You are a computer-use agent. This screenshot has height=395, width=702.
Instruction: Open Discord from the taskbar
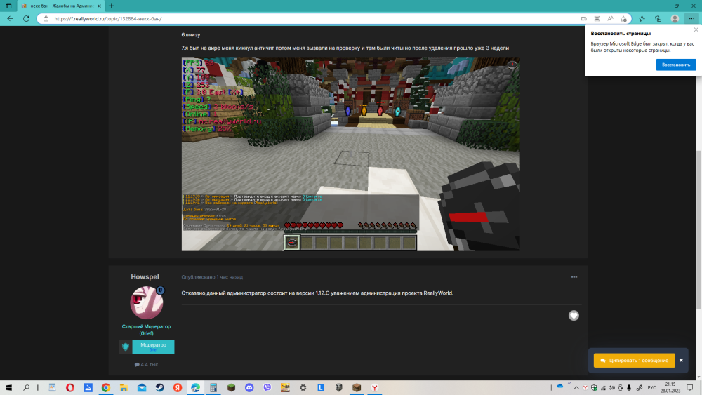tap(249, 388)
